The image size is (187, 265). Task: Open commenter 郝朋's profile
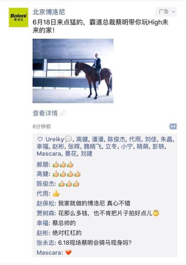click(43, 164)
